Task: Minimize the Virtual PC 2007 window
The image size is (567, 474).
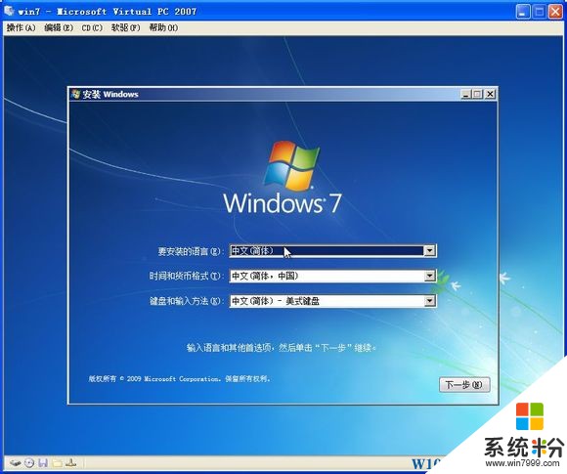Action: tap(523, 12)
